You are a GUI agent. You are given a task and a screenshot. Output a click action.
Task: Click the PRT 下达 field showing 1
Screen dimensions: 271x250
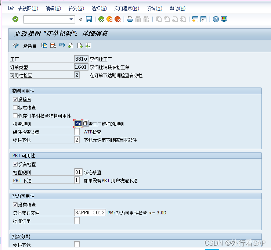pos(77,180)
